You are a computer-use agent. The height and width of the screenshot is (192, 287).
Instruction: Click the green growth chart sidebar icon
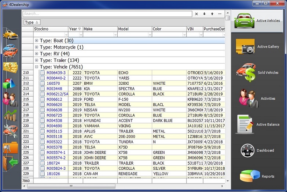pos(10,115)
